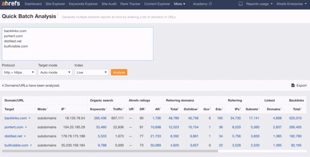Open Keywords Explorer tab
This screenshot has width=310, height=157.
point(83,4)
